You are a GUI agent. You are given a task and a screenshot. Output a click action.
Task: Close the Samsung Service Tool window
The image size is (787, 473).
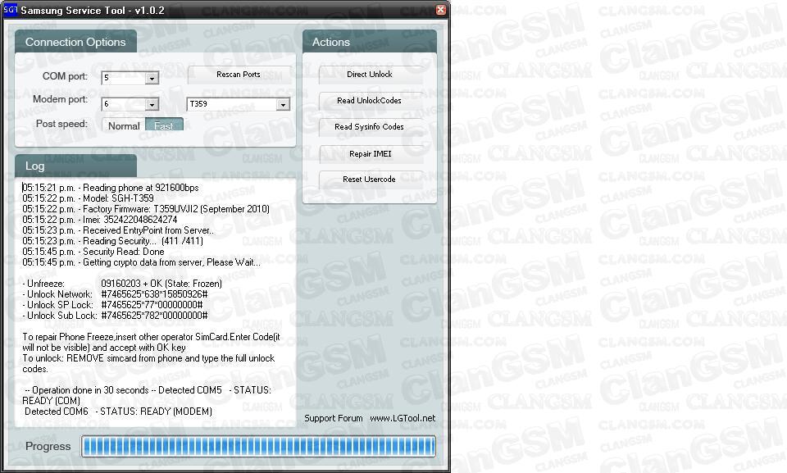pyautogui.click(x=441, y=10)
